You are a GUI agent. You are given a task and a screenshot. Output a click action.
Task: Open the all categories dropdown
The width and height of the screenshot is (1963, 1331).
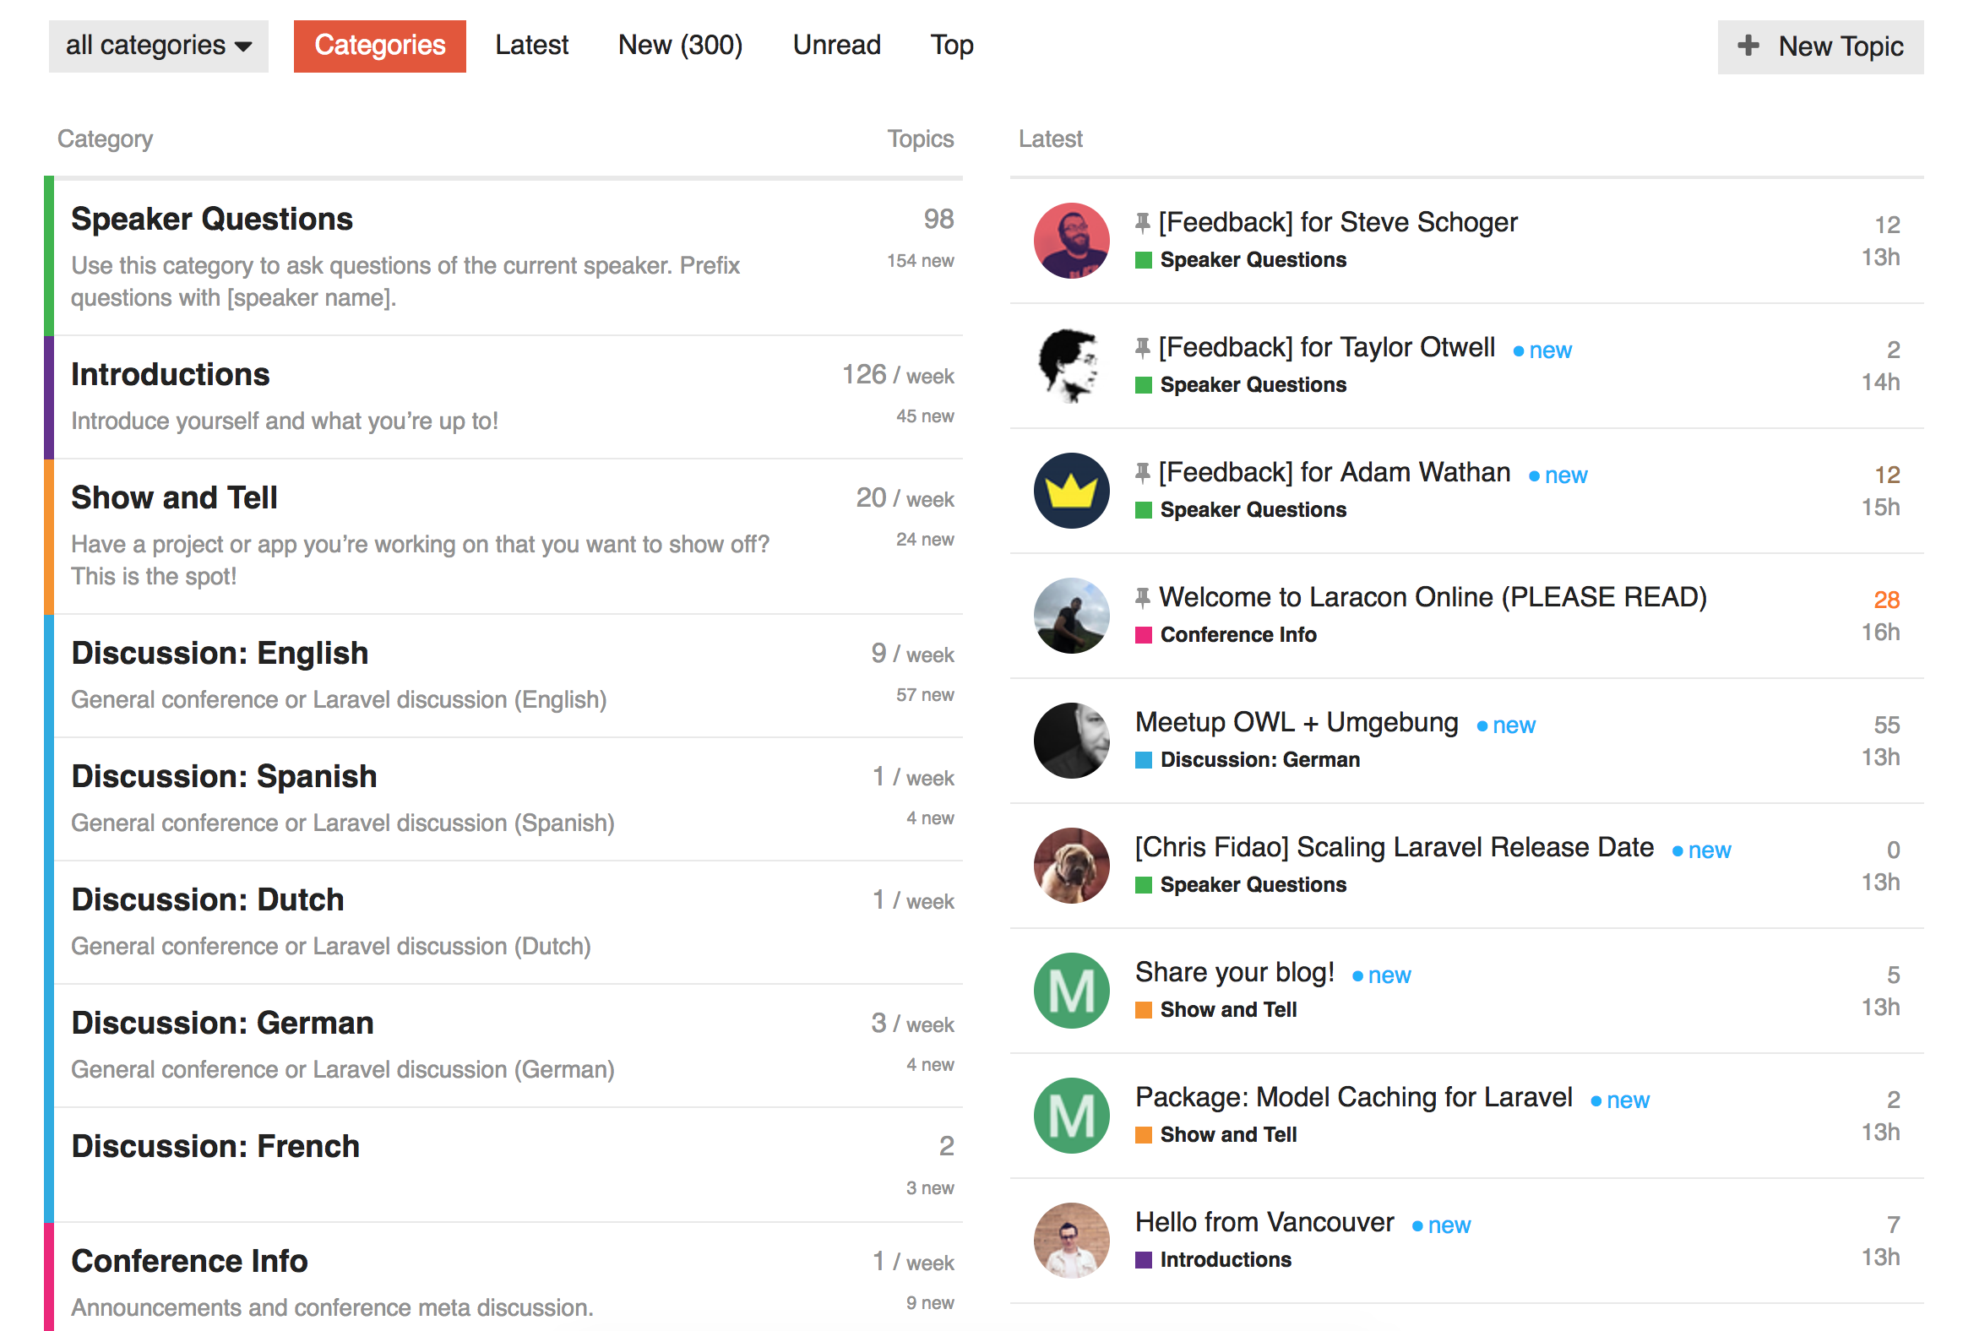point(159,46)
